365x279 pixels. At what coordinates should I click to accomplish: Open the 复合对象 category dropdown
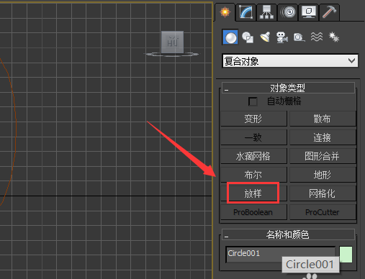pyautogui.click(x=290, y=61)
